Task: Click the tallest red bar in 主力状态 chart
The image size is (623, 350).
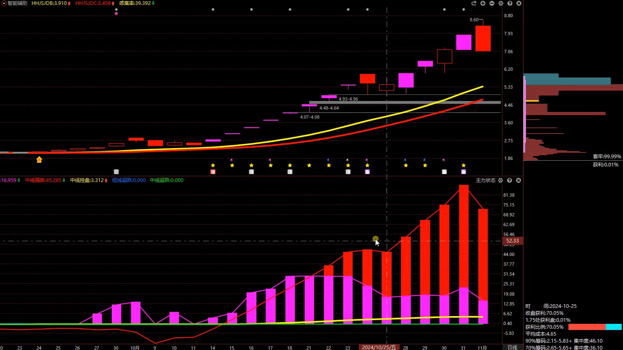Action: click(464, 254)
